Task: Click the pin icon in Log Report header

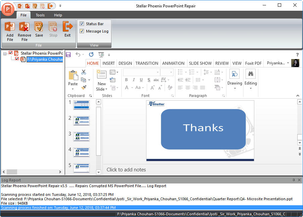Action: coord(294,180)
